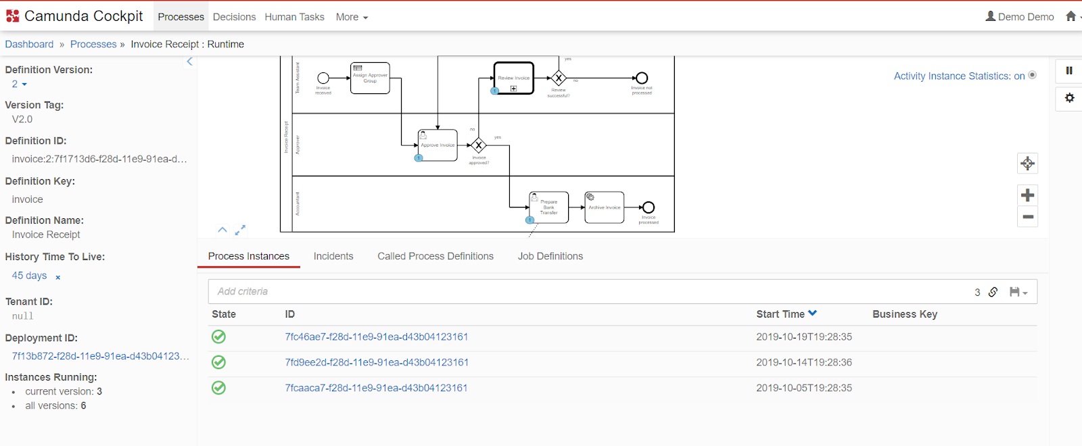Click the Add criteria search field
1082x446 pixels.
coord(582,291)
